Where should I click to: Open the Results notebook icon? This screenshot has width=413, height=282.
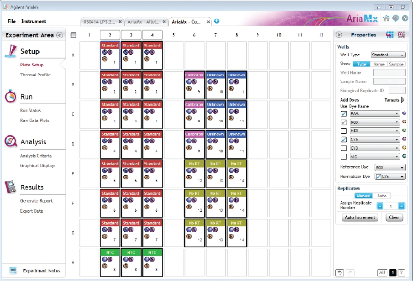point(11,187)
